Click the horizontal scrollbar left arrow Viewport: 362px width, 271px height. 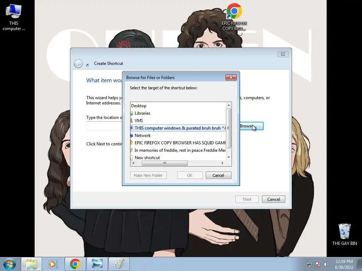point(133,163)
